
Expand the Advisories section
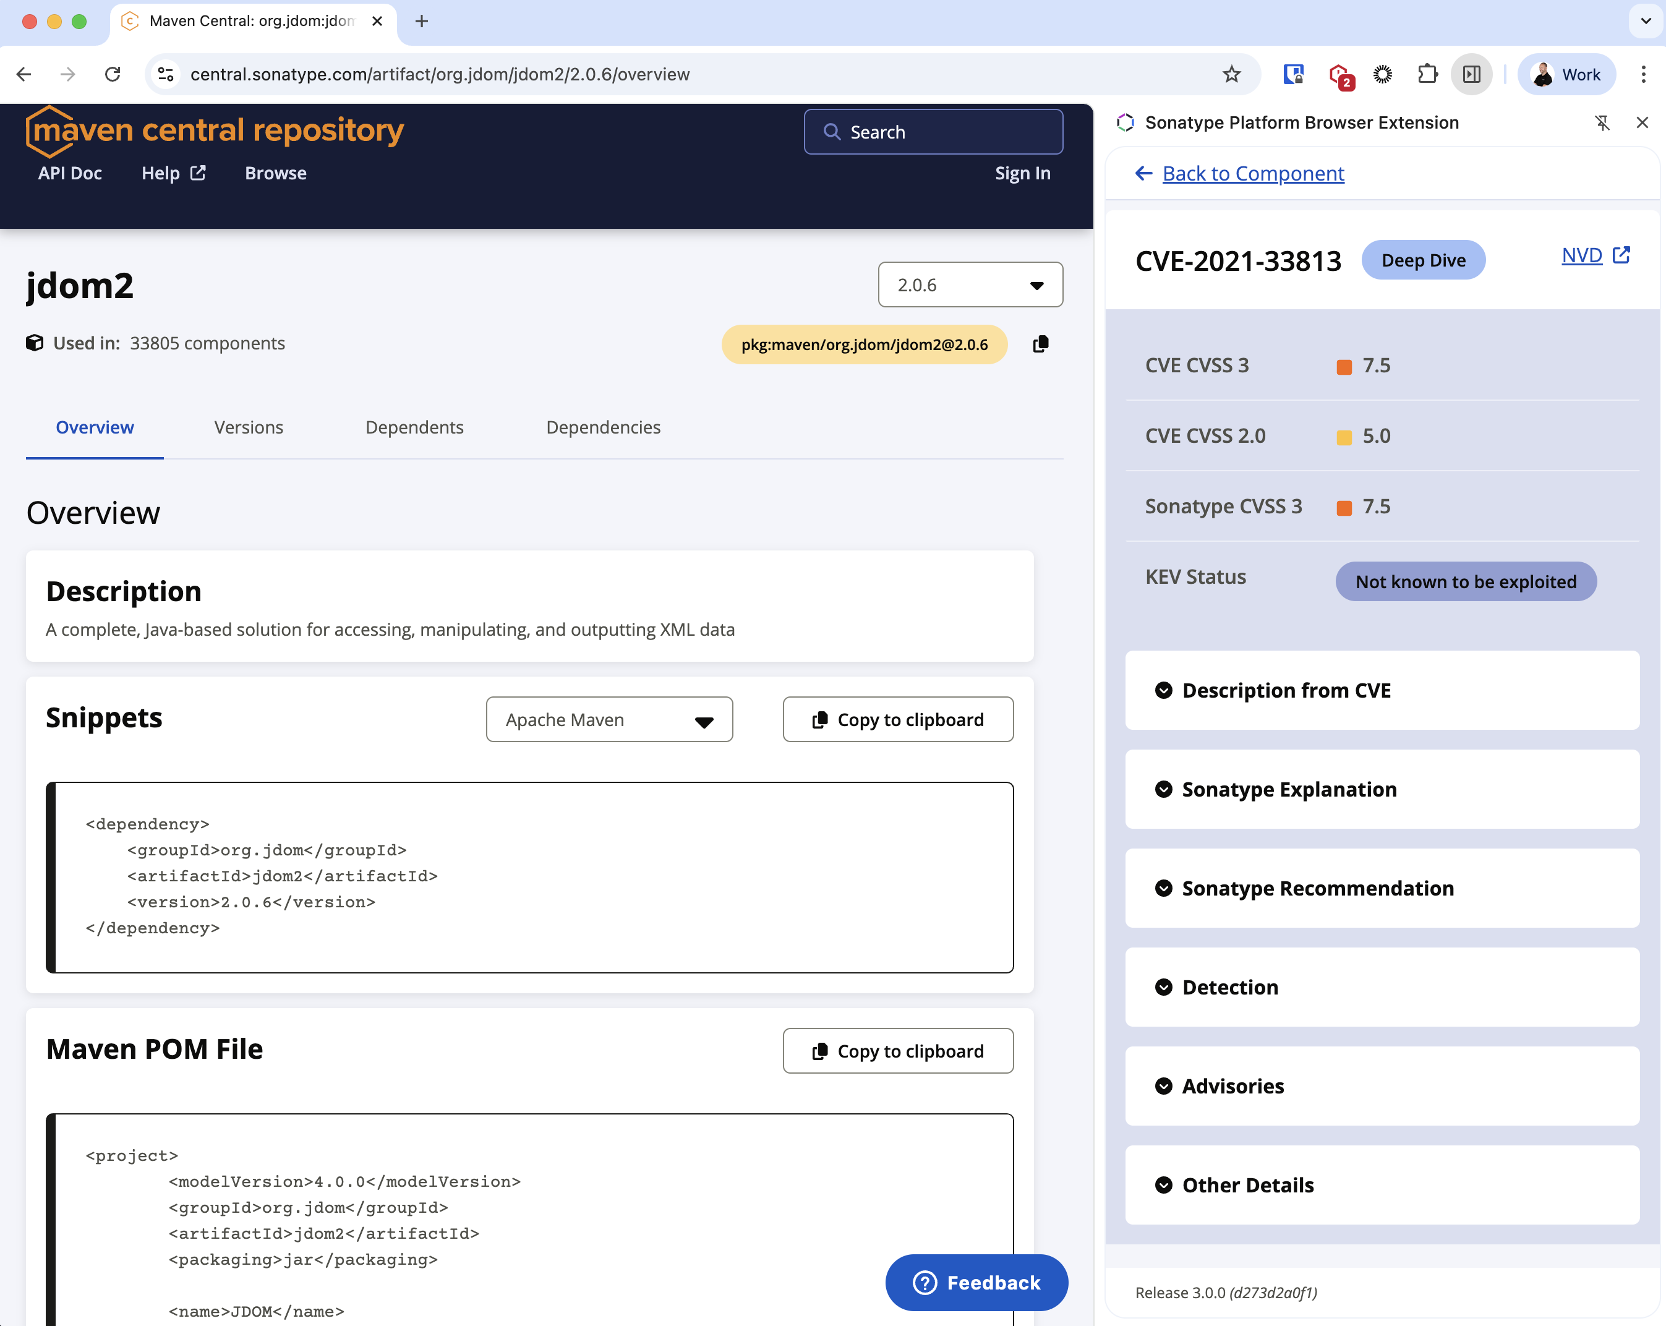pyautogui.click(x=1382, y=1085)
